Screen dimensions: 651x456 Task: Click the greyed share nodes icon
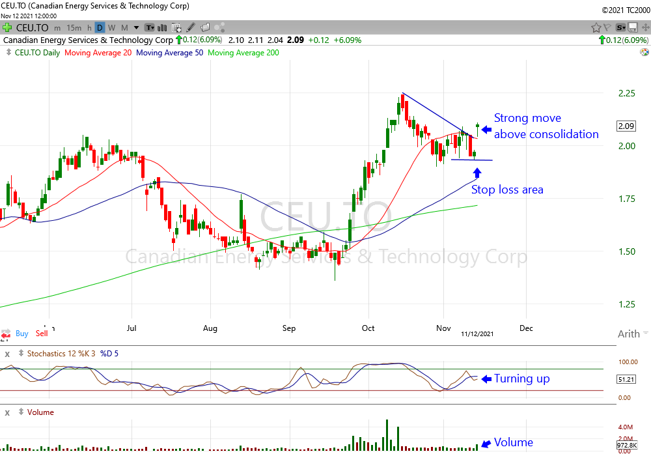[219, 27]
